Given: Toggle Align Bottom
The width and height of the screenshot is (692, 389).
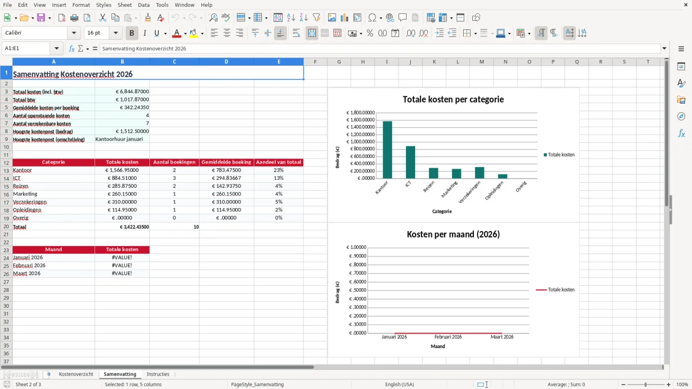Looking at the screenshot, I should (x=280, y=33).
